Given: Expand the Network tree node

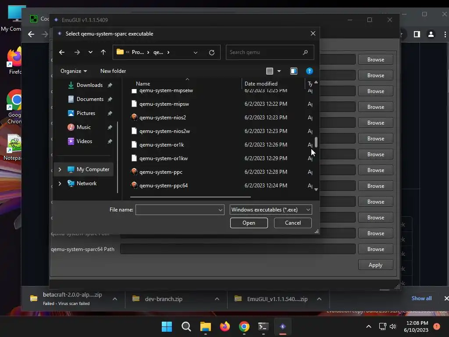Looking at the screenshot, I should pos(60,183).
